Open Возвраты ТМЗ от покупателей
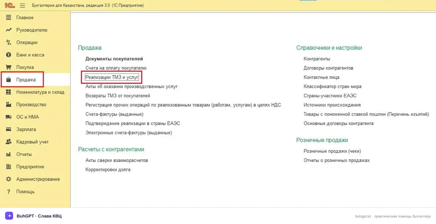 [x=118, y=96]
